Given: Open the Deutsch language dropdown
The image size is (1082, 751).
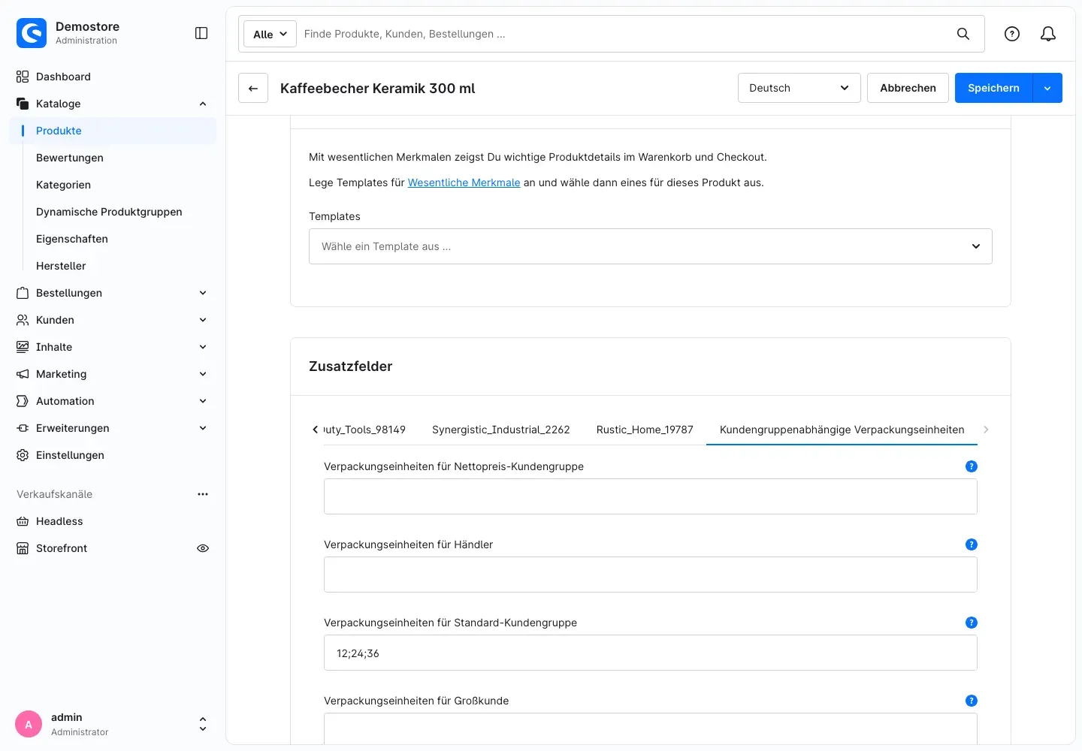Looking at the screenshot, I should point(799,88).
